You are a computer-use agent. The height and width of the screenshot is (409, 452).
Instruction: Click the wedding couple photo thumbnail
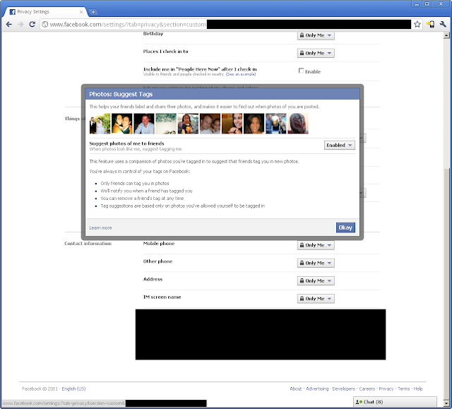pyautogui.click(x=100, y=124)
